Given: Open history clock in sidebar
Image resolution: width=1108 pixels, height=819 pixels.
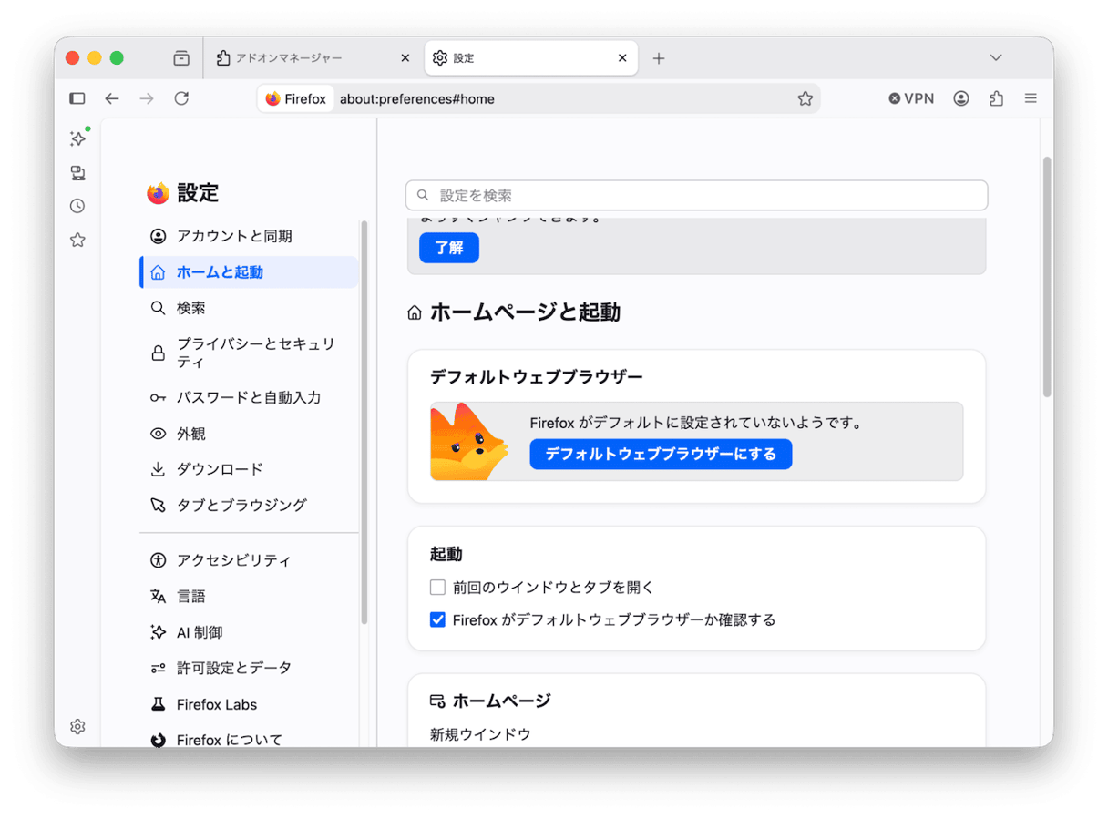Looking at the screenshot, I should (78, 206).
